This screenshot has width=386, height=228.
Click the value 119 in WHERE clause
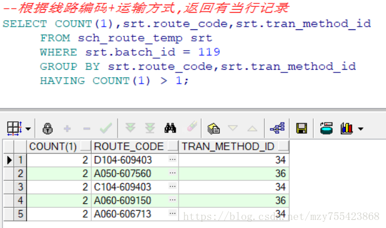tap(209, 52)
